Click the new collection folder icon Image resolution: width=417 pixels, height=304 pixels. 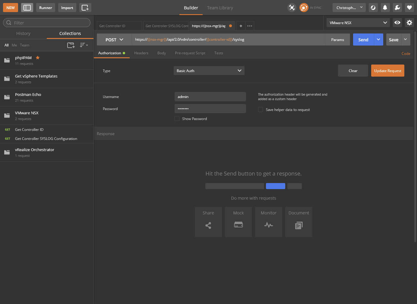pos(71,45)
